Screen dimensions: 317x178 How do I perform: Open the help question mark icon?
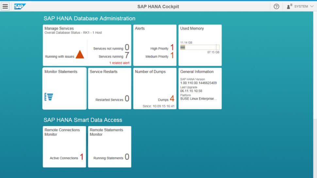(276, 7)
